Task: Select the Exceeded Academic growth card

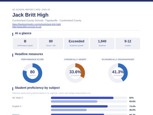Action: [76, 44]
